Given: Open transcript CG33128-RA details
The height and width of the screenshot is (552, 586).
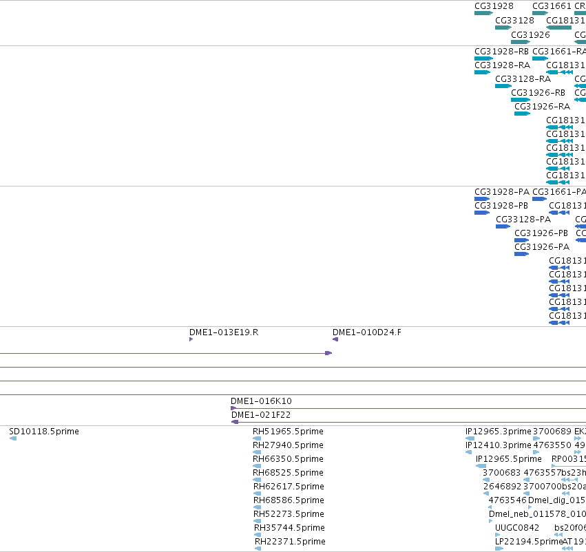Looking at the screenshot, I should tap(503, 86).
